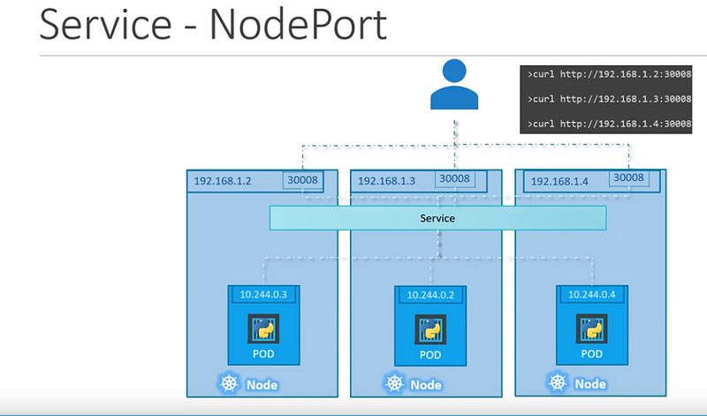
Task: Click the Python container icon in pod 10.244.0.2
Action: click(430, 329)
